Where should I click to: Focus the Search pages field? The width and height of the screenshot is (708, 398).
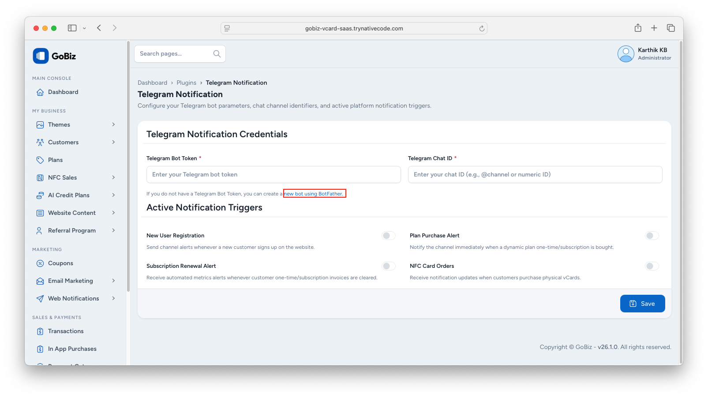(x=180, y=54)
